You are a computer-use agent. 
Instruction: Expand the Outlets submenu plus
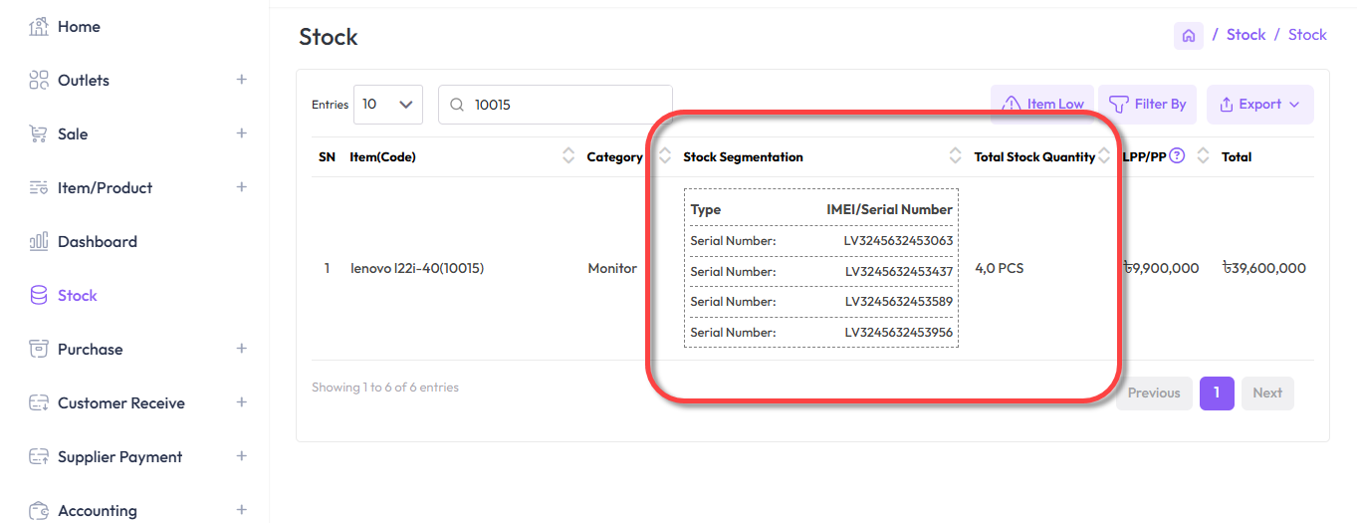click(x=241, y=80)
